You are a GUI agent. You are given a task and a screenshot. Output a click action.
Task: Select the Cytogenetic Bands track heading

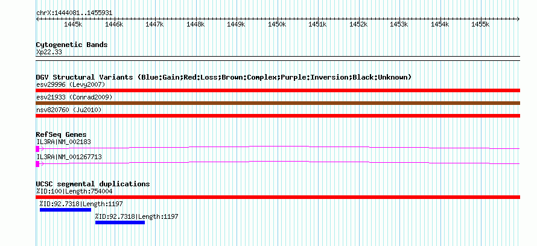click(x=72, y=45)
